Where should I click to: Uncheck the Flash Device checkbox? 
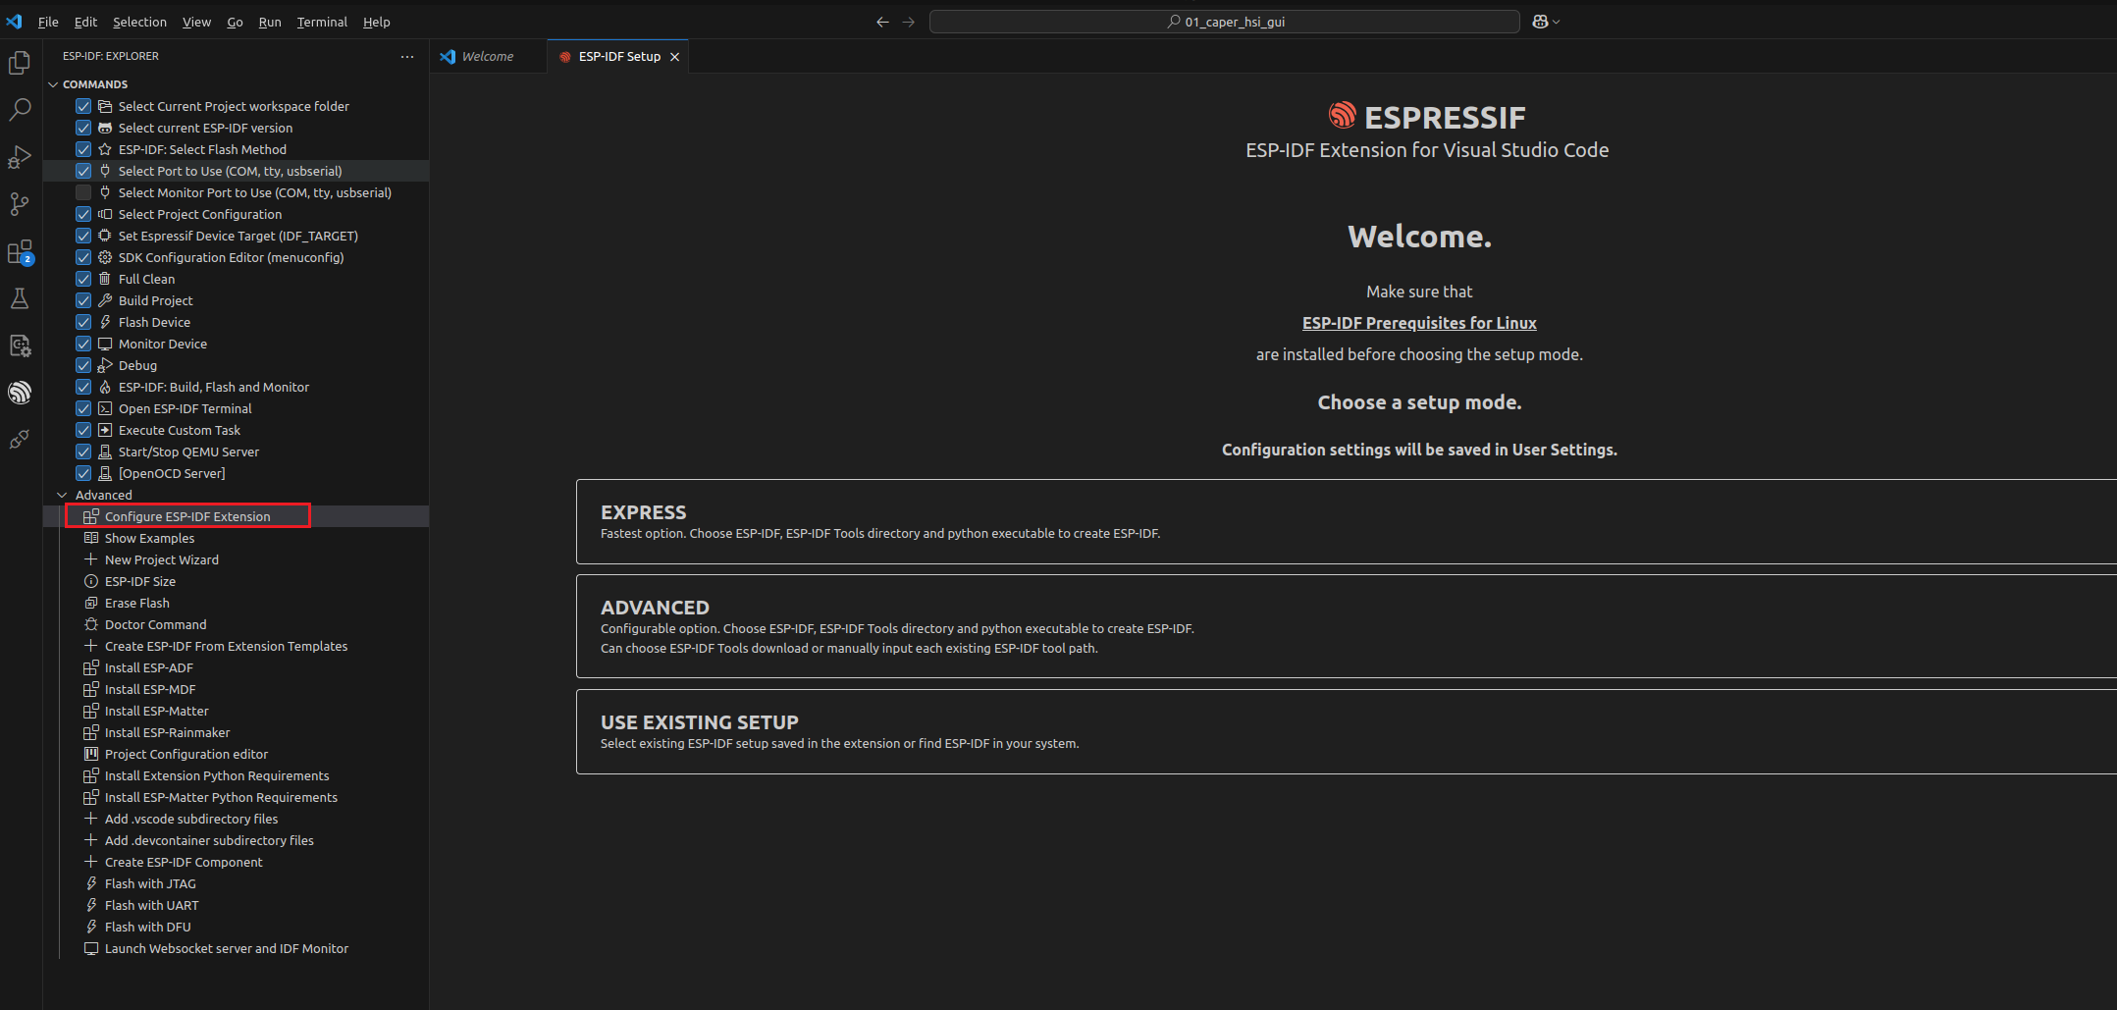click(x=83, y=322)
